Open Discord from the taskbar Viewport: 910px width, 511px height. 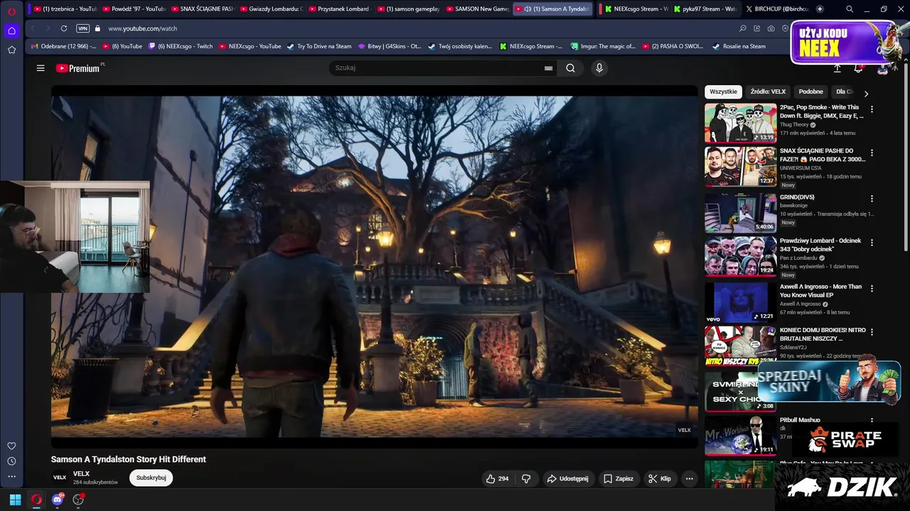58,500
